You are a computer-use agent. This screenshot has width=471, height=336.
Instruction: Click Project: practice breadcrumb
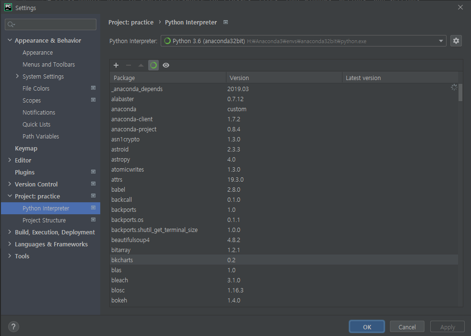tap(130, 22)
